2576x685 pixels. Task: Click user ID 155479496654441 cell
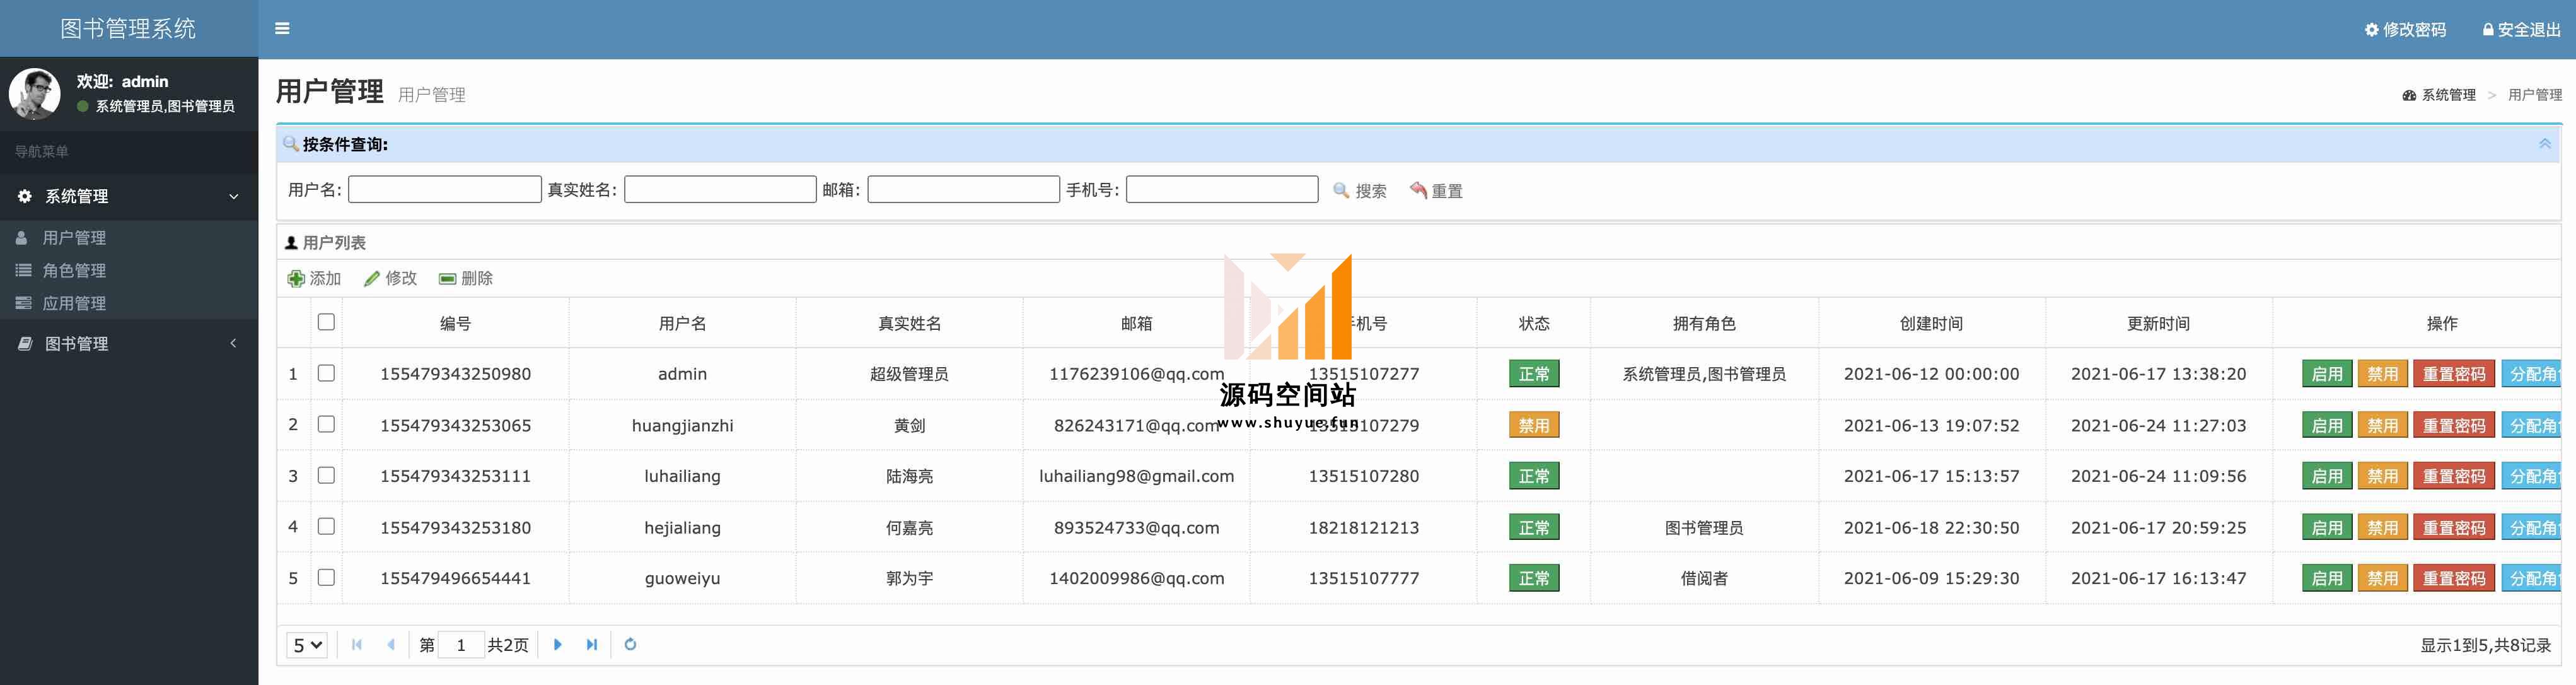(x=455, y=578)
